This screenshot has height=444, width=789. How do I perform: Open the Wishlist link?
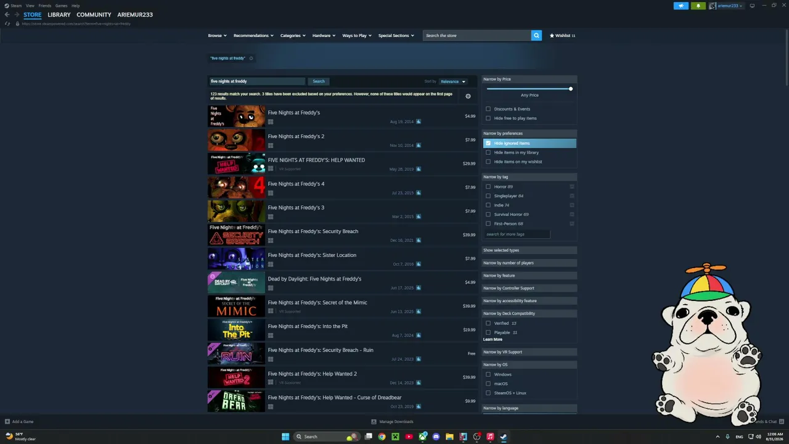[562, 36]
